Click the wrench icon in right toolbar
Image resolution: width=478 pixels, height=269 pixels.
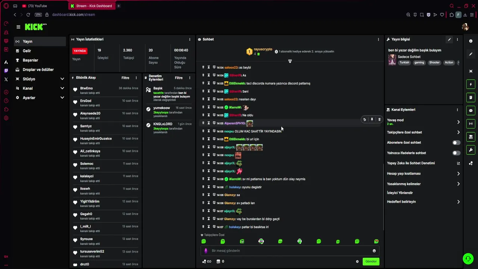471,150
